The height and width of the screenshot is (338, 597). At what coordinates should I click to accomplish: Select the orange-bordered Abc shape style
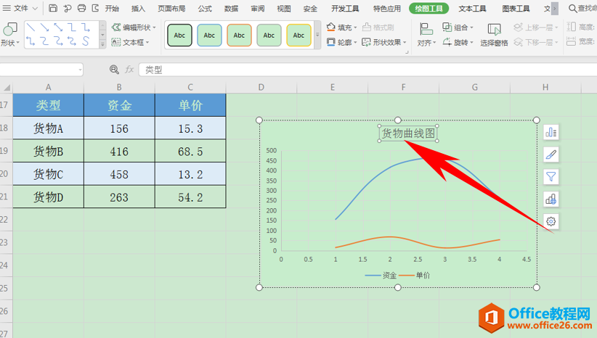click(239, 35)
